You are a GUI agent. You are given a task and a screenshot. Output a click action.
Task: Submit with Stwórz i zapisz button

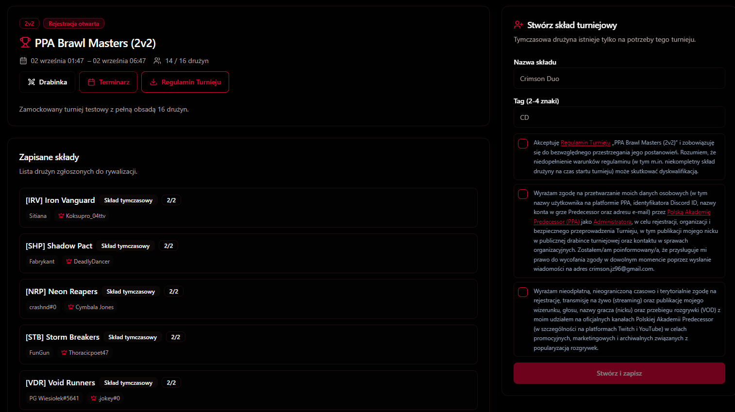tap(619, 373)
